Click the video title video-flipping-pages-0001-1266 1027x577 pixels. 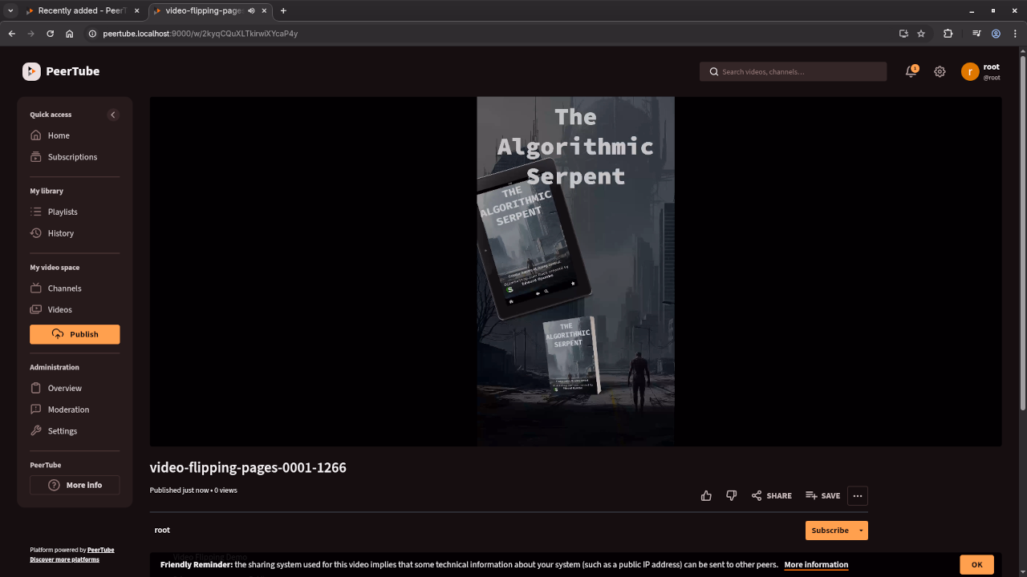248,467
